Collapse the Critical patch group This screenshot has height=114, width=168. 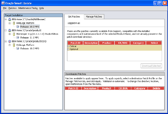click(68, 46)
